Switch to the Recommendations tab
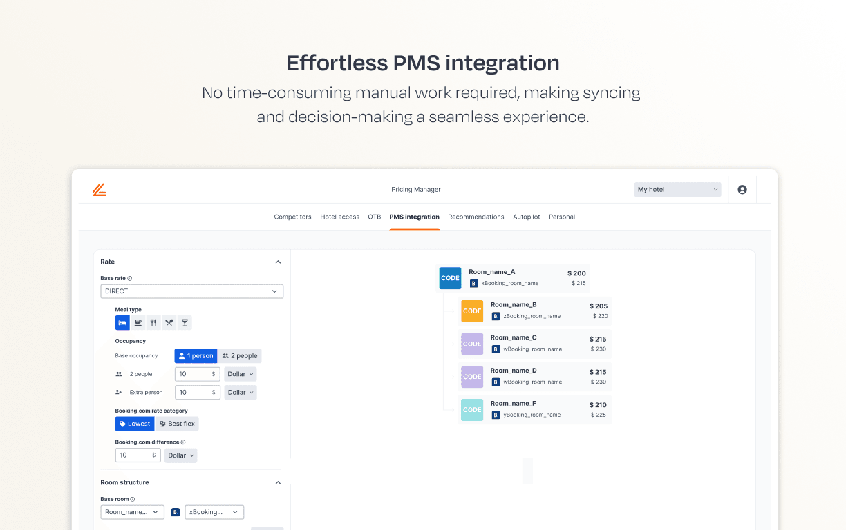The image size is (846, 530). [476, 217]
